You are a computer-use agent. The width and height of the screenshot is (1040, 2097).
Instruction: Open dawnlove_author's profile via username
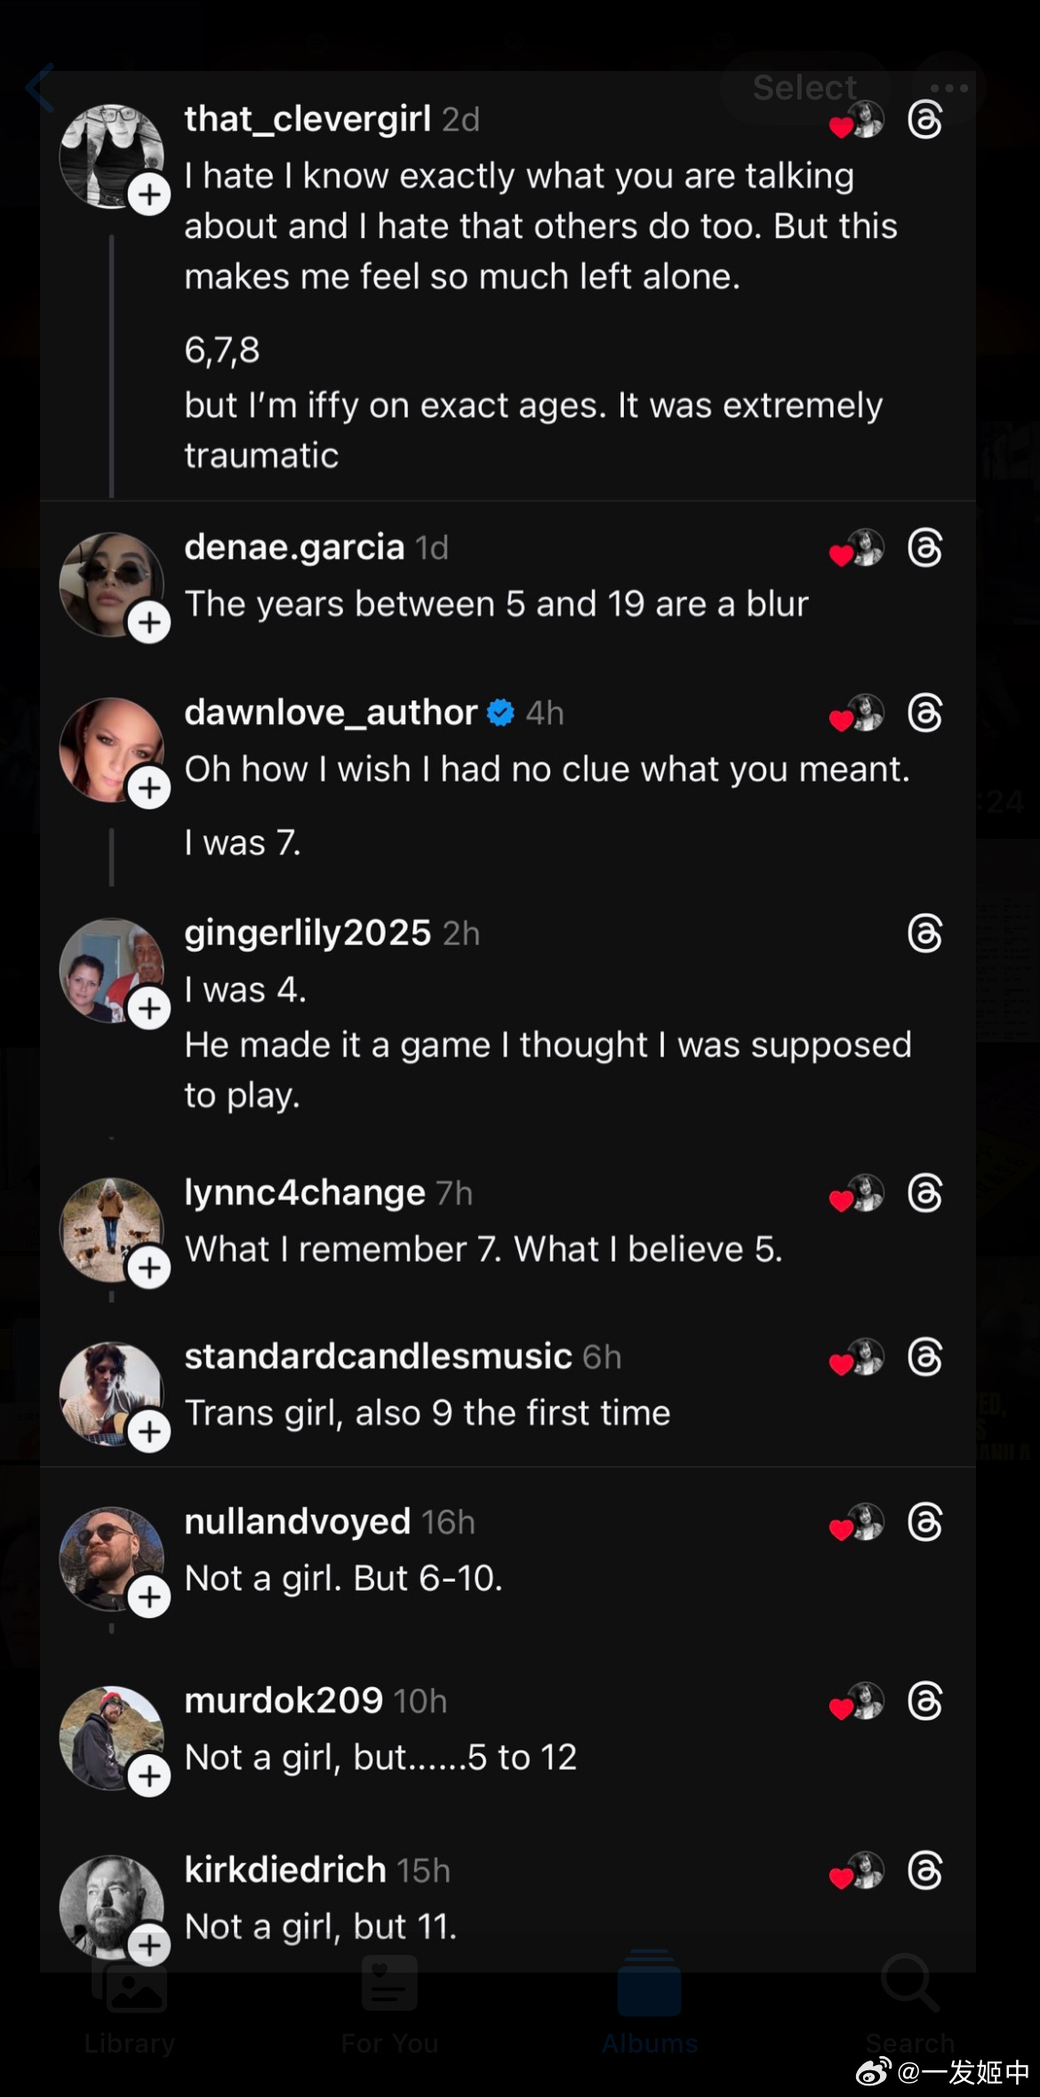[x=331, y=713]
